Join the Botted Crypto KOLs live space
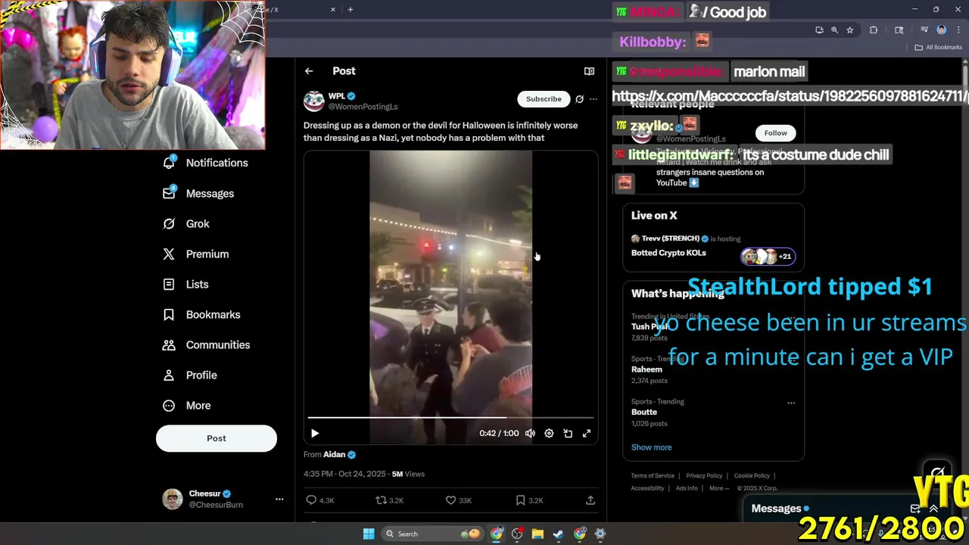969x545 pixels. 668,253
